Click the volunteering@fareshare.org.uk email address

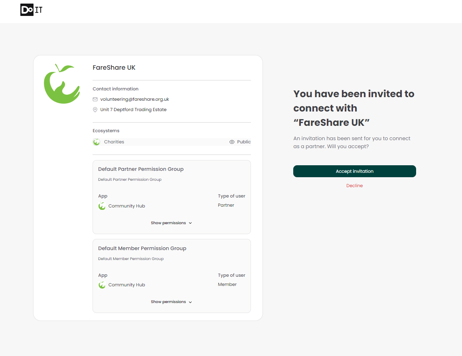135,100
